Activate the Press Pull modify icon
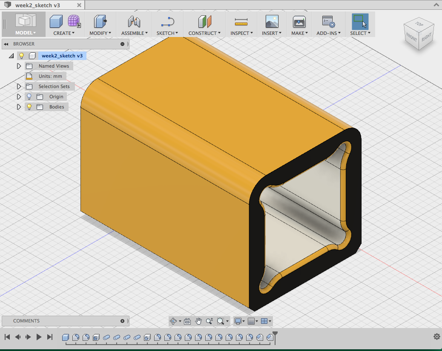442x351 pixels. (100, 21)
